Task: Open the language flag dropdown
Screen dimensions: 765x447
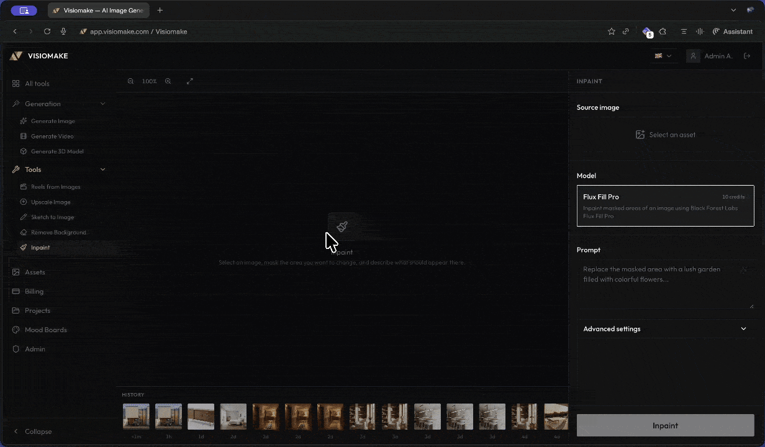Action: coord(663,56)
